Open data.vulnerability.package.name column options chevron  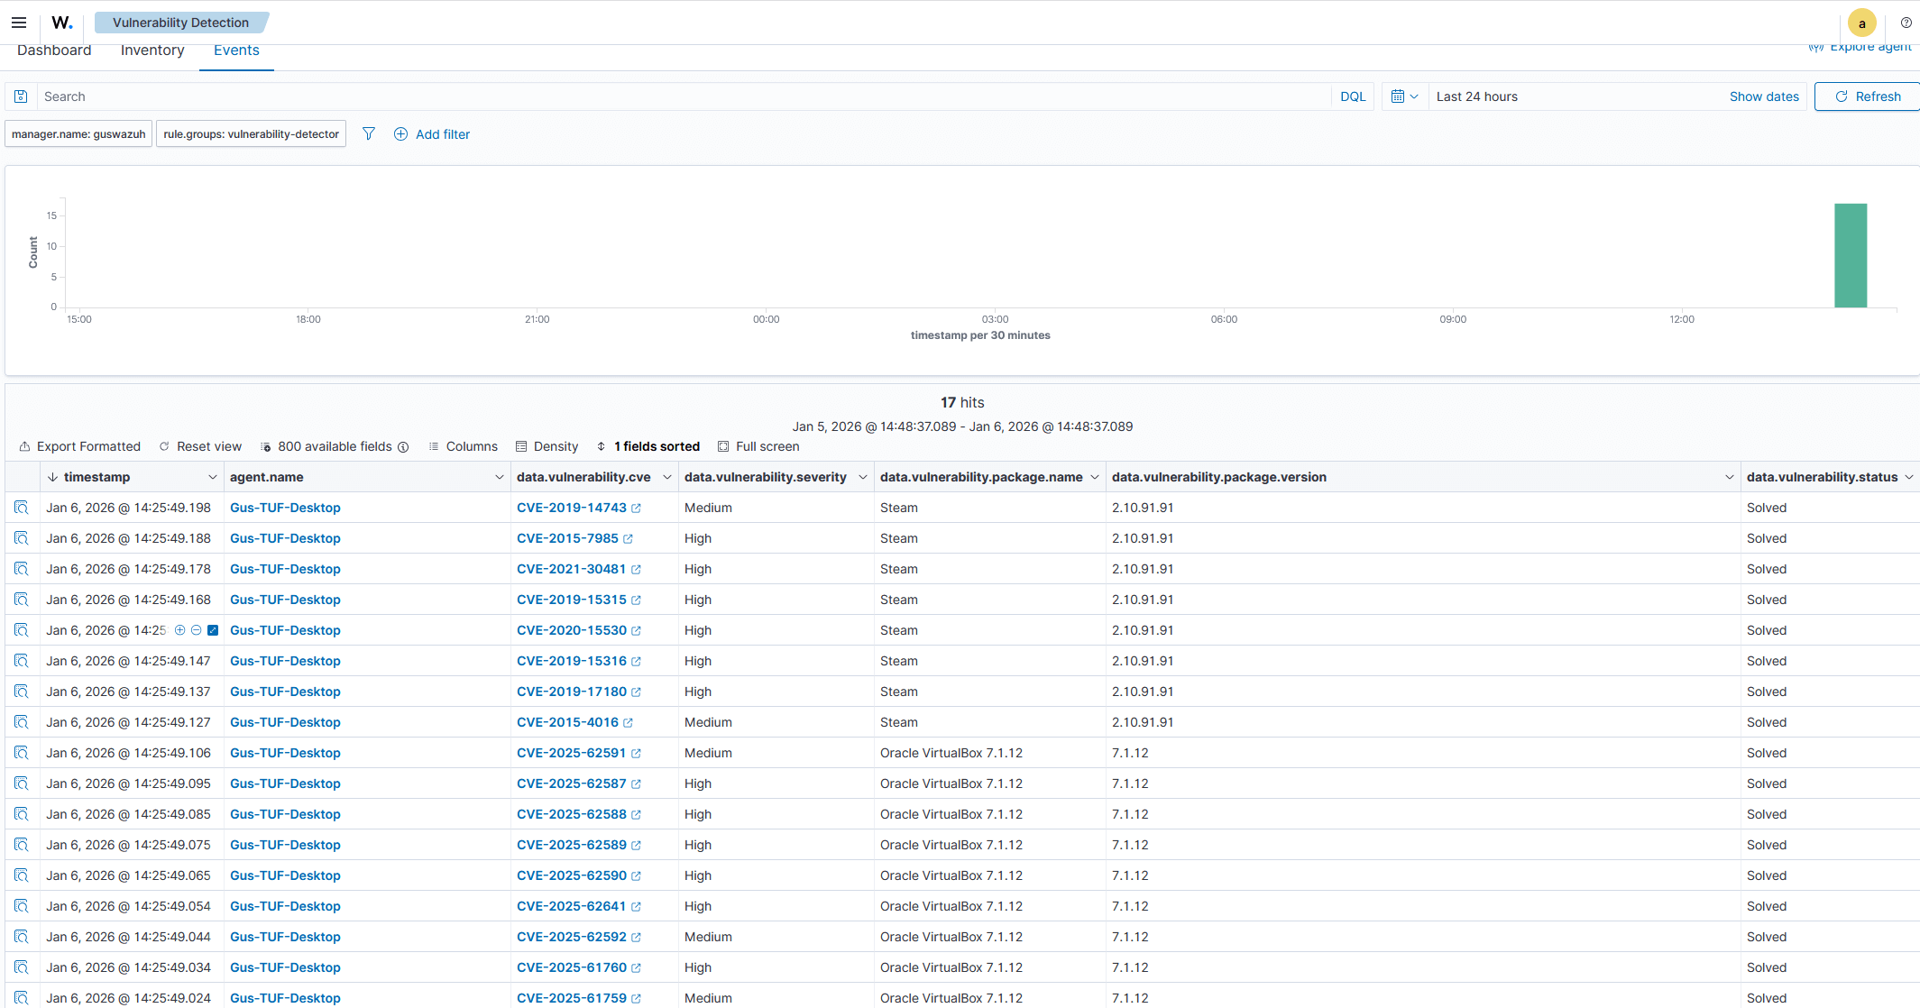(1094, 477)
